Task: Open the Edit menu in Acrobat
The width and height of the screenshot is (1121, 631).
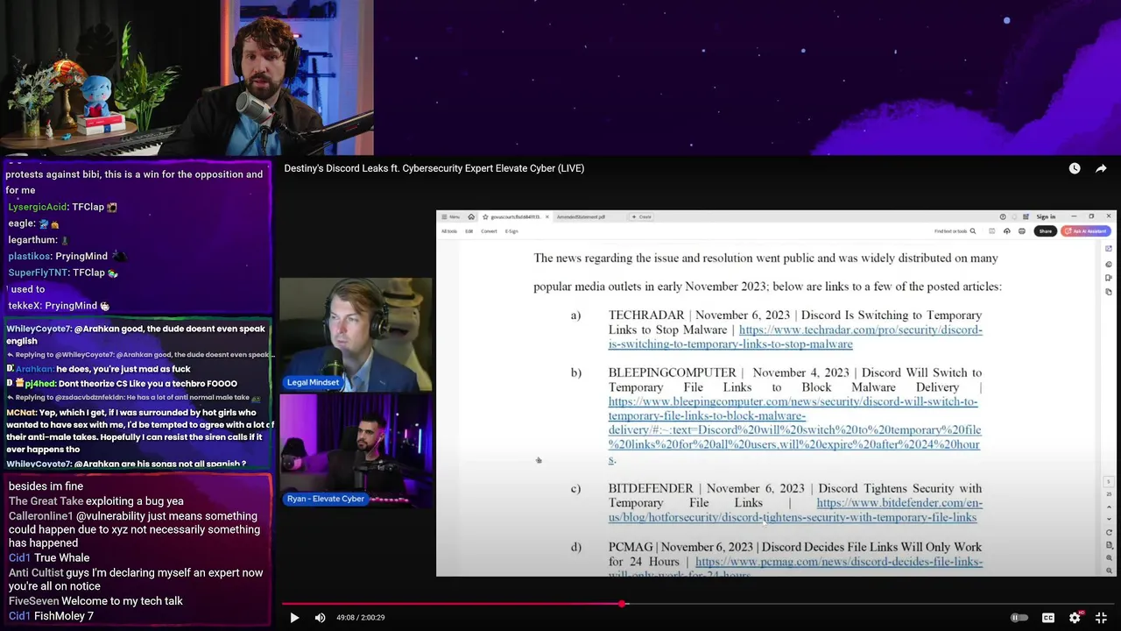Action: 469,231
